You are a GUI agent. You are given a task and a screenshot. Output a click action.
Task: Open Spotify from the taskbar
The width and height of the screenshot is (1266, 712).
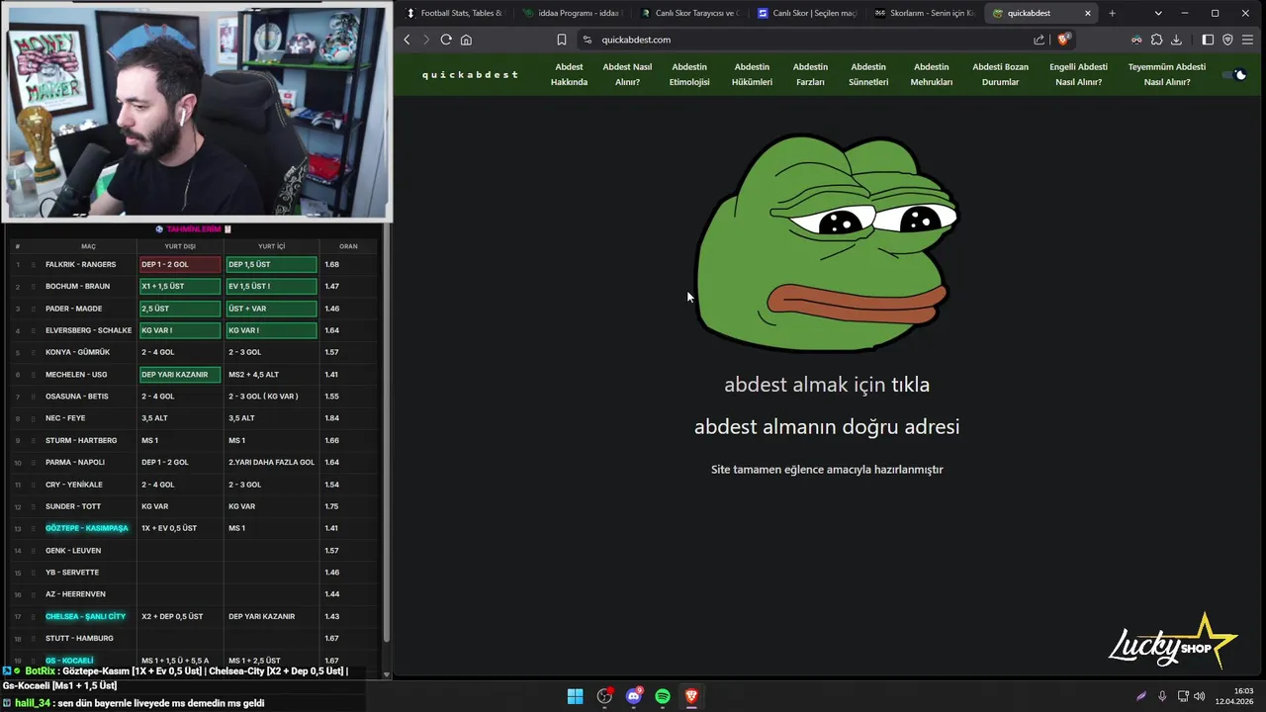click(x=663, y=696)
